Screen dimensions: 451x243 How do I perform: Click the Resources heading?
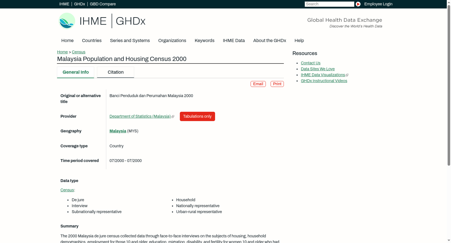(305, 53)
